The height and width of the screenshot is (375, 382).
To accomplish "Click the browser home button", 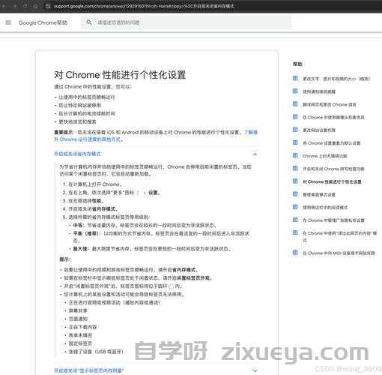I will click(x=35, y=6).
